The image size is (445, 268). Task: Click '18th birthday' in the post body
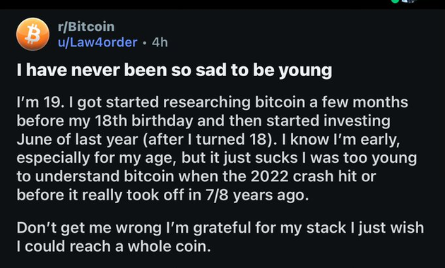point(144,121)
